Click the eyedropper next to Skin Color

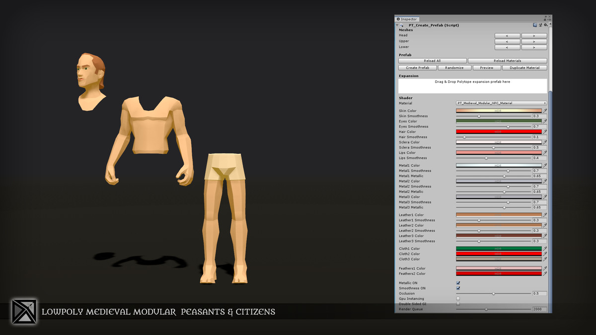pos(544,110)
